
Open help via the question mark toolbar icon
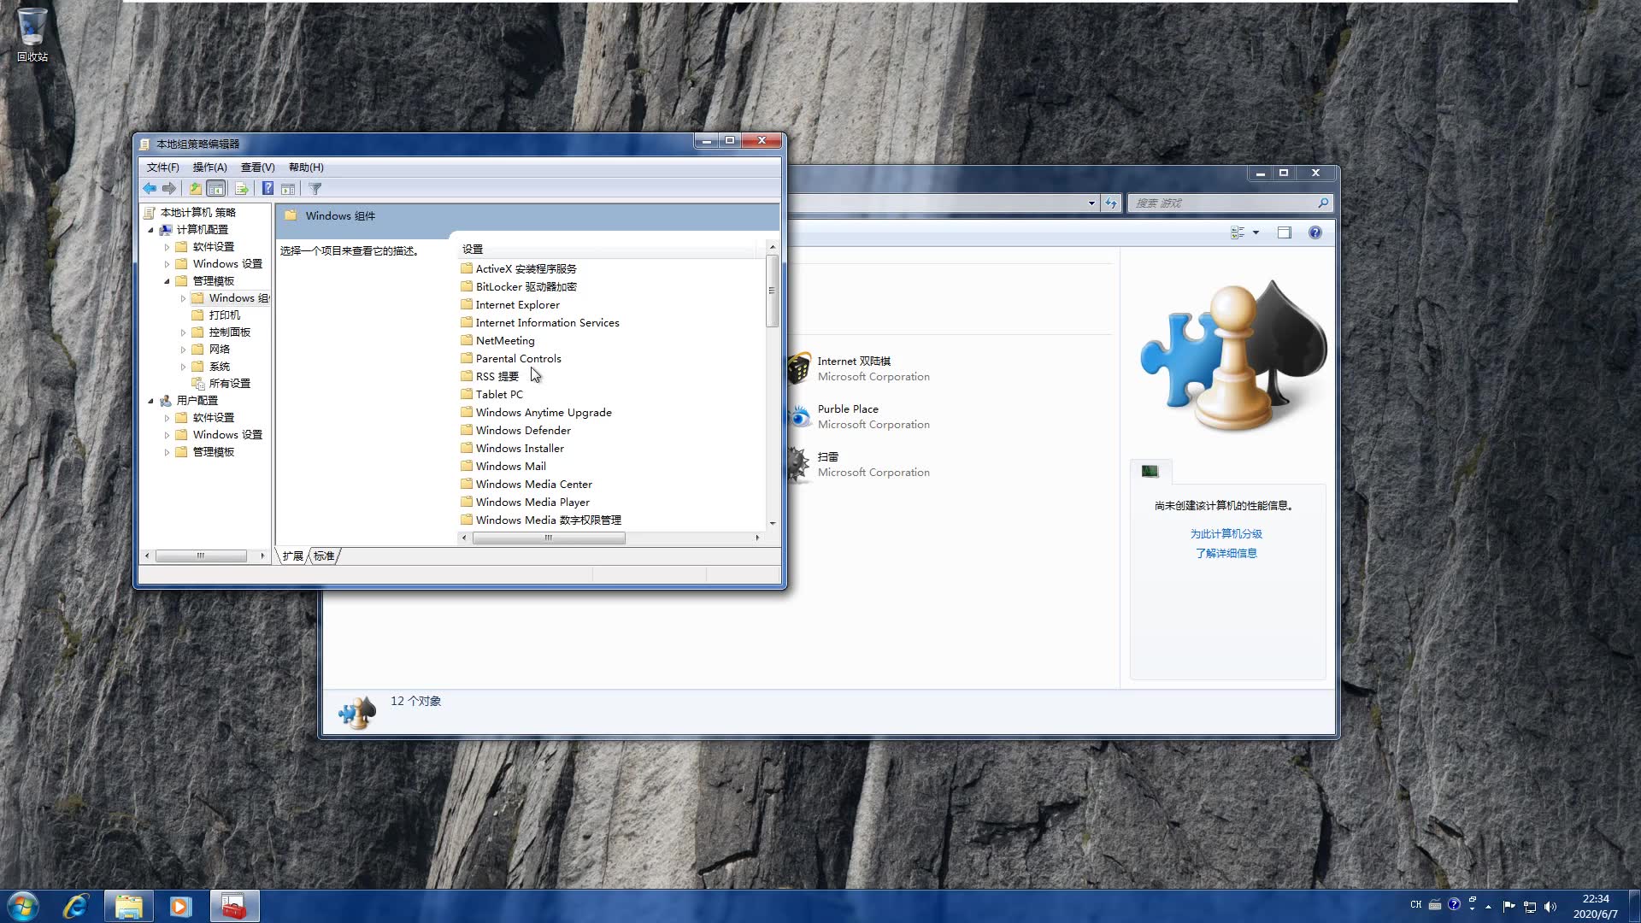click(268, 189)
